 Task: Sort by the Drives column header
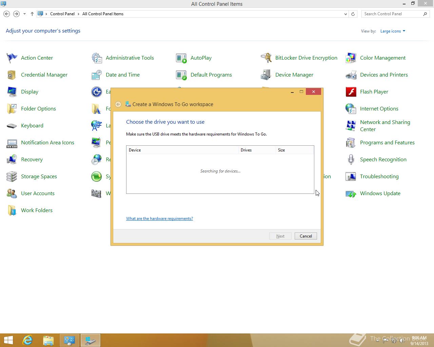(257, 150)
